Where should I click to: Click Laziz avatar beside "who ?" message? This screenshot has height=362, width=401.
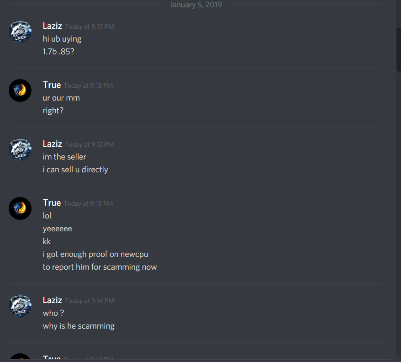tap(20, 306)
